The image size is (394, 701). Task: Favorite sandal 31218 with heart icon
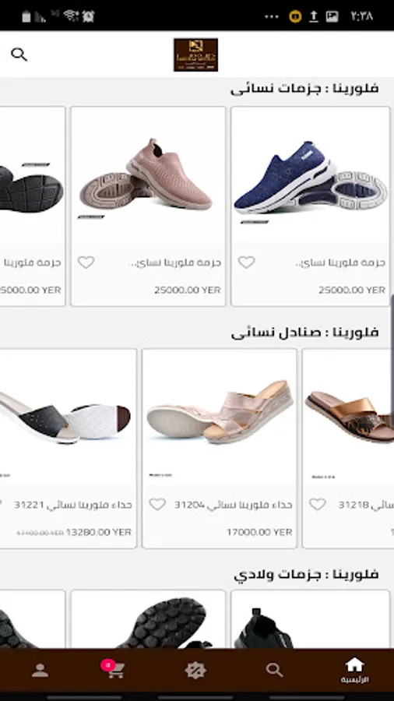pyautogui.click(x=318, y=505)
